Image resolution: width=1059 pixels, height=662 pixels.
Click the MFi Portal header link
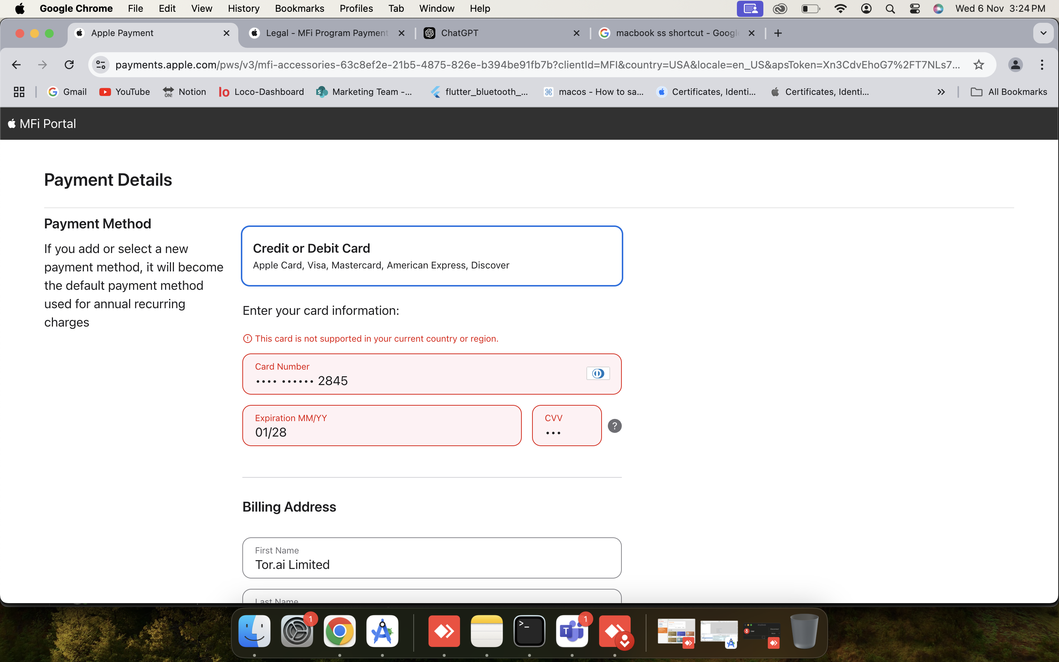(42, 124)
